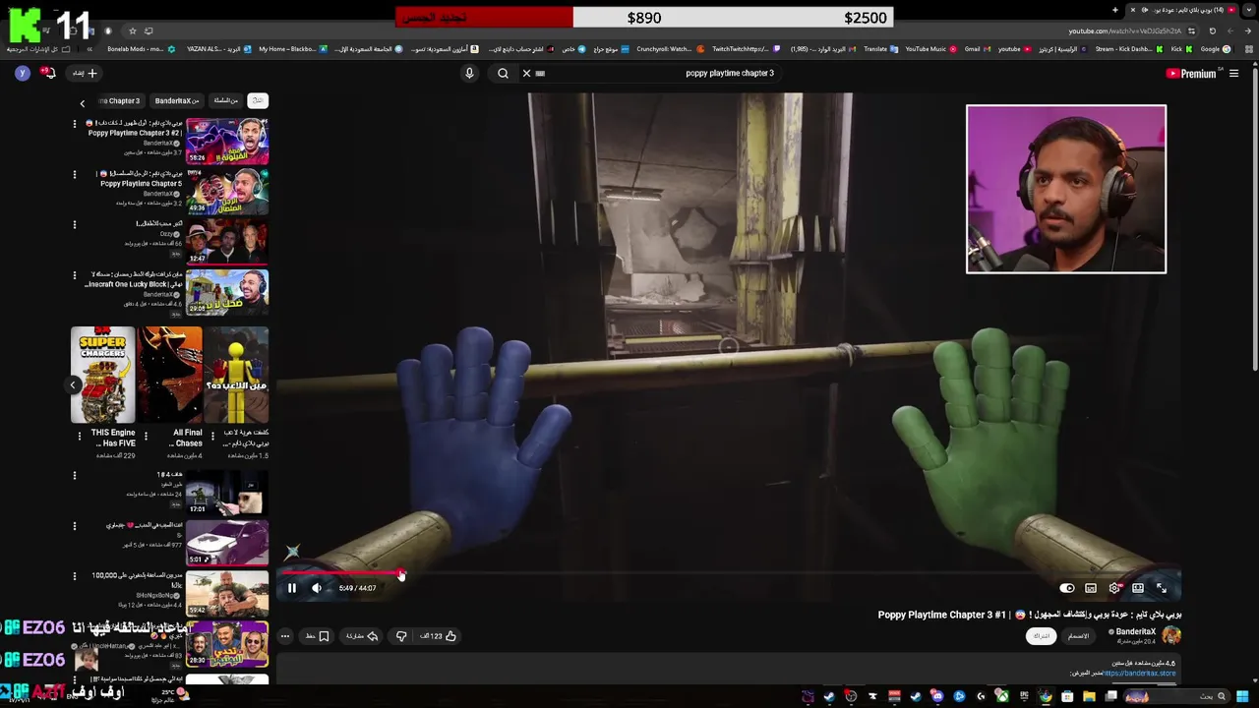Open options menu for the Ozzy video
The image size is (1259, 708).
74,224
